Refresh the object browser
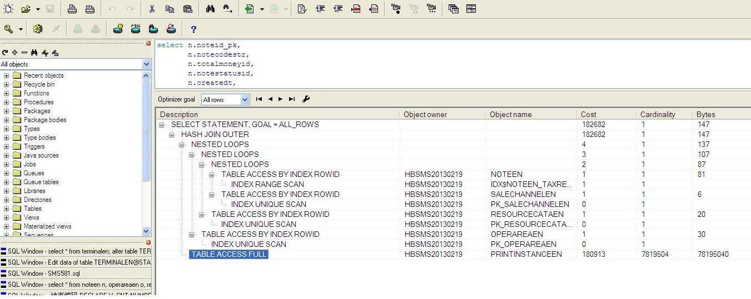The height and width of the screenshot is (299, 751). click(x=5, y=53)
